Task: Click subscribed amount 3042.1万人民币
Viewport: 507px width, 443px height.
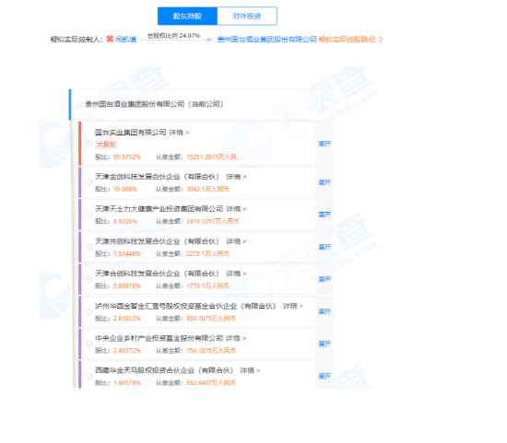Action: click(x=207, y=189)
